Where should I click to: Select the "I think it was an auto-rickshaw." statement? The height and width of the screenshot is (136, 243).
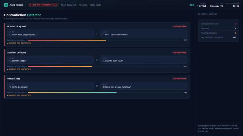coord(144,86)
